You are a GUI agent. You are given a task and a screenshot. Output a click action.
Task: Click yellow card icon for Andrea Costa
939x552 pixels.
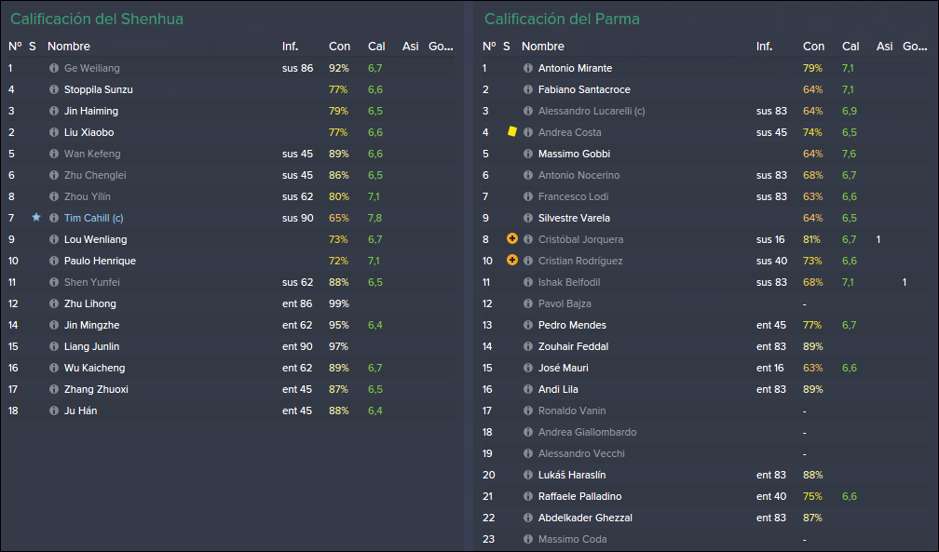click(512, 131)
